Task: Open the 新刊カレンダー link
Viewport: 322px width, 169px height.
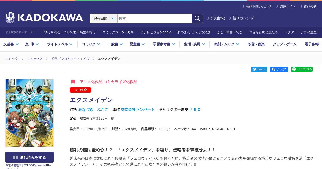Action: tap(243, 18)
